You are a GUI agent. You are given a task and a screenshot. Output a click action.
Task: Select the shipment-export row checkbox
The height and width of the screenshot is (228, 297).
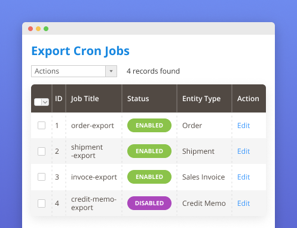click(x=41, y=151)
